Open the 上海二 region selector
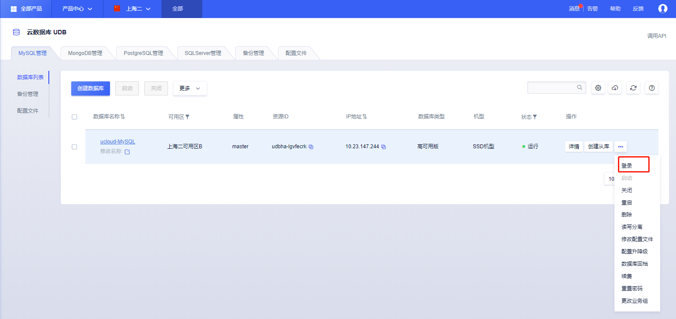This screenshot has width=676, height=319. (x=132, y=9)
